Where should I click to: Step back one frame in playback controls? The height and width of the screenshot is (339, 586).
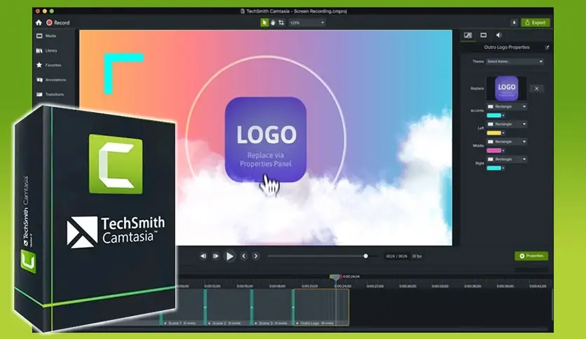click(x=203, y=256)
